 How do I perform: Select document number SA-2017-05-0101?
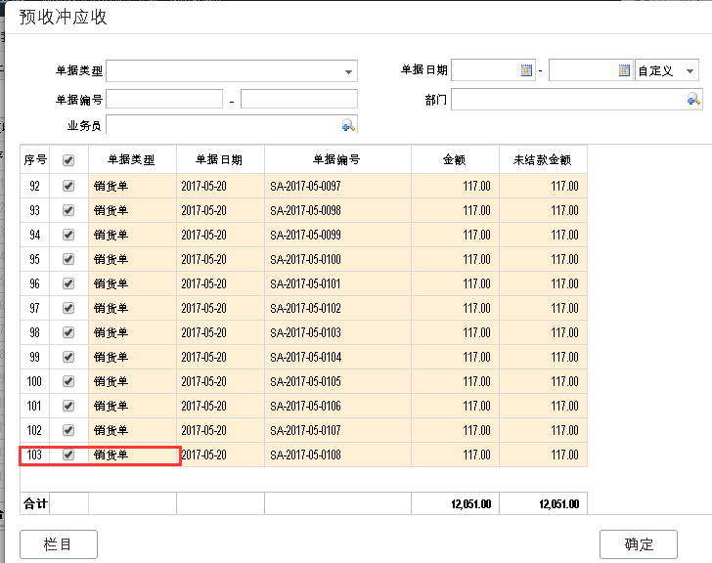tap(305, 284)
